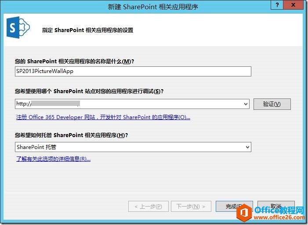Click the dialog title 新建 SharePoint 相关应用程序
The height and width of the screenshot is (225, 308).
[153, 7]
